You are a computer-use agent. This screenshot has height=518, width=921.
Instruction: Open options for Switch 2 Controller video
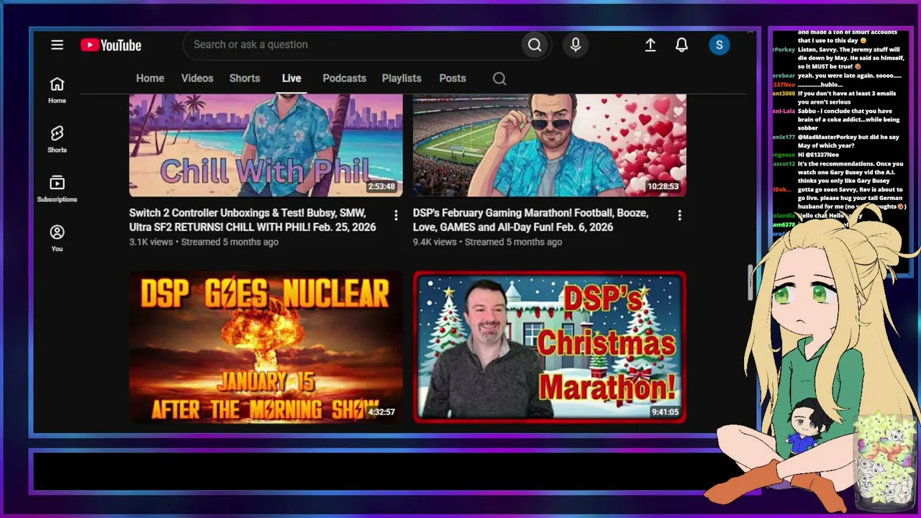pos(396,215)
